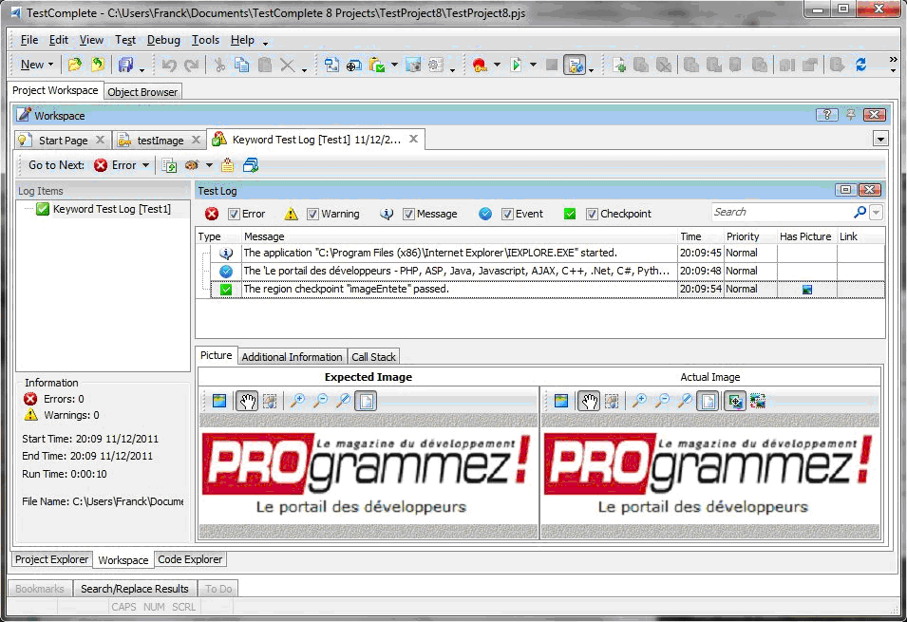Select Keyword Test Log [Test1] tree item
The width and height of the screenshot is (907, 622).
click(x=112, y=209)
